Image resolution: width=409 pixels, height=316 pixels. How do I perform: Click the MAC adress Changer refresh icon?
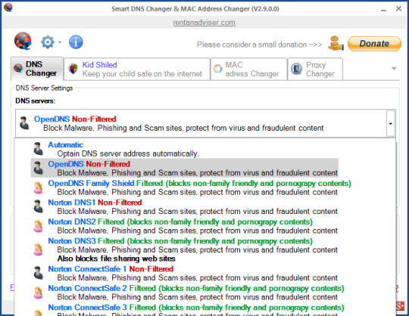pos(218,69)
